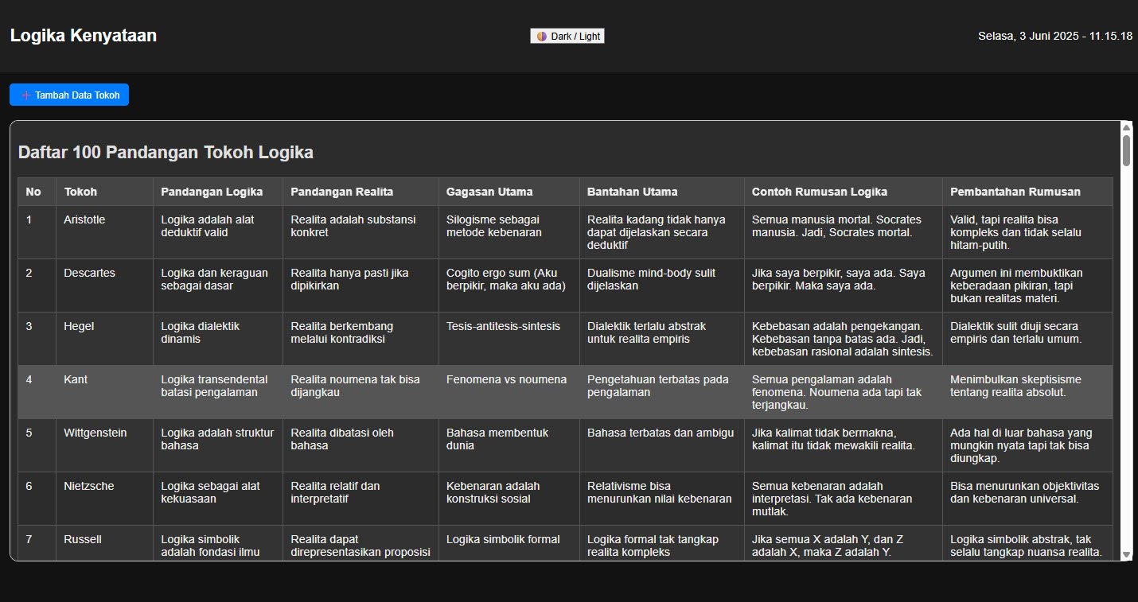Click the Pandangan Logika column header
Image resolution: width=1138 pixels, height=602 pixels.
pos(218,192)
